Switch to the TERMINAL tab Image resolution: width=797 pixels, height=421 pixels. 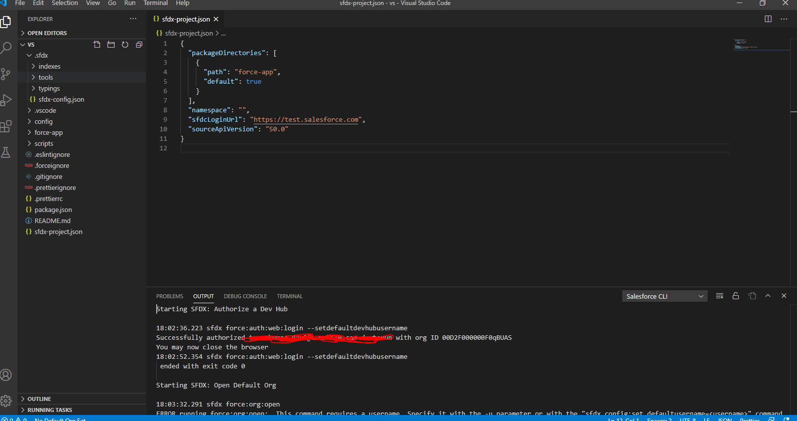(289, 296)
